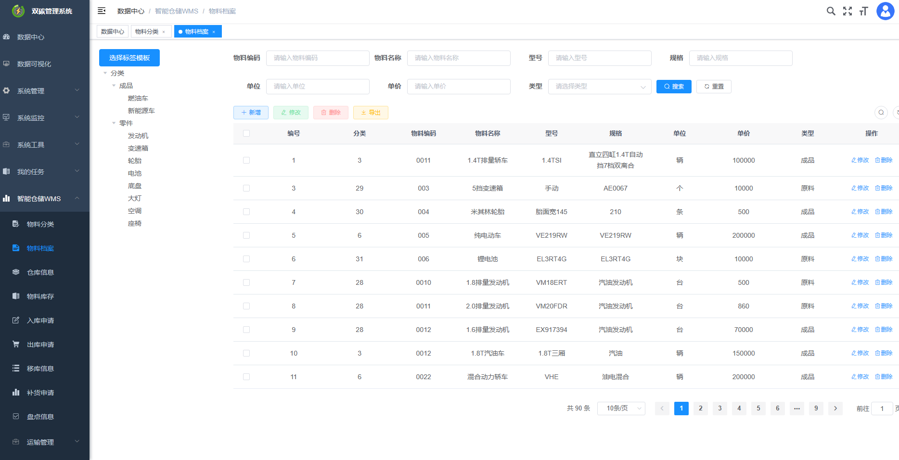Go to next page arrow in pagination
The image size is (899, 460).
835,408
